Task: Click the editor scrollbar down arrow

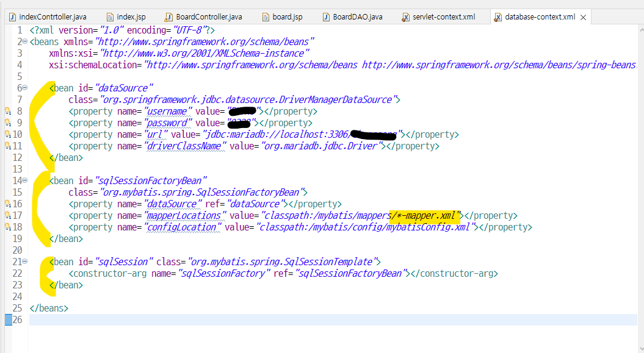Action: coord(641,349)
